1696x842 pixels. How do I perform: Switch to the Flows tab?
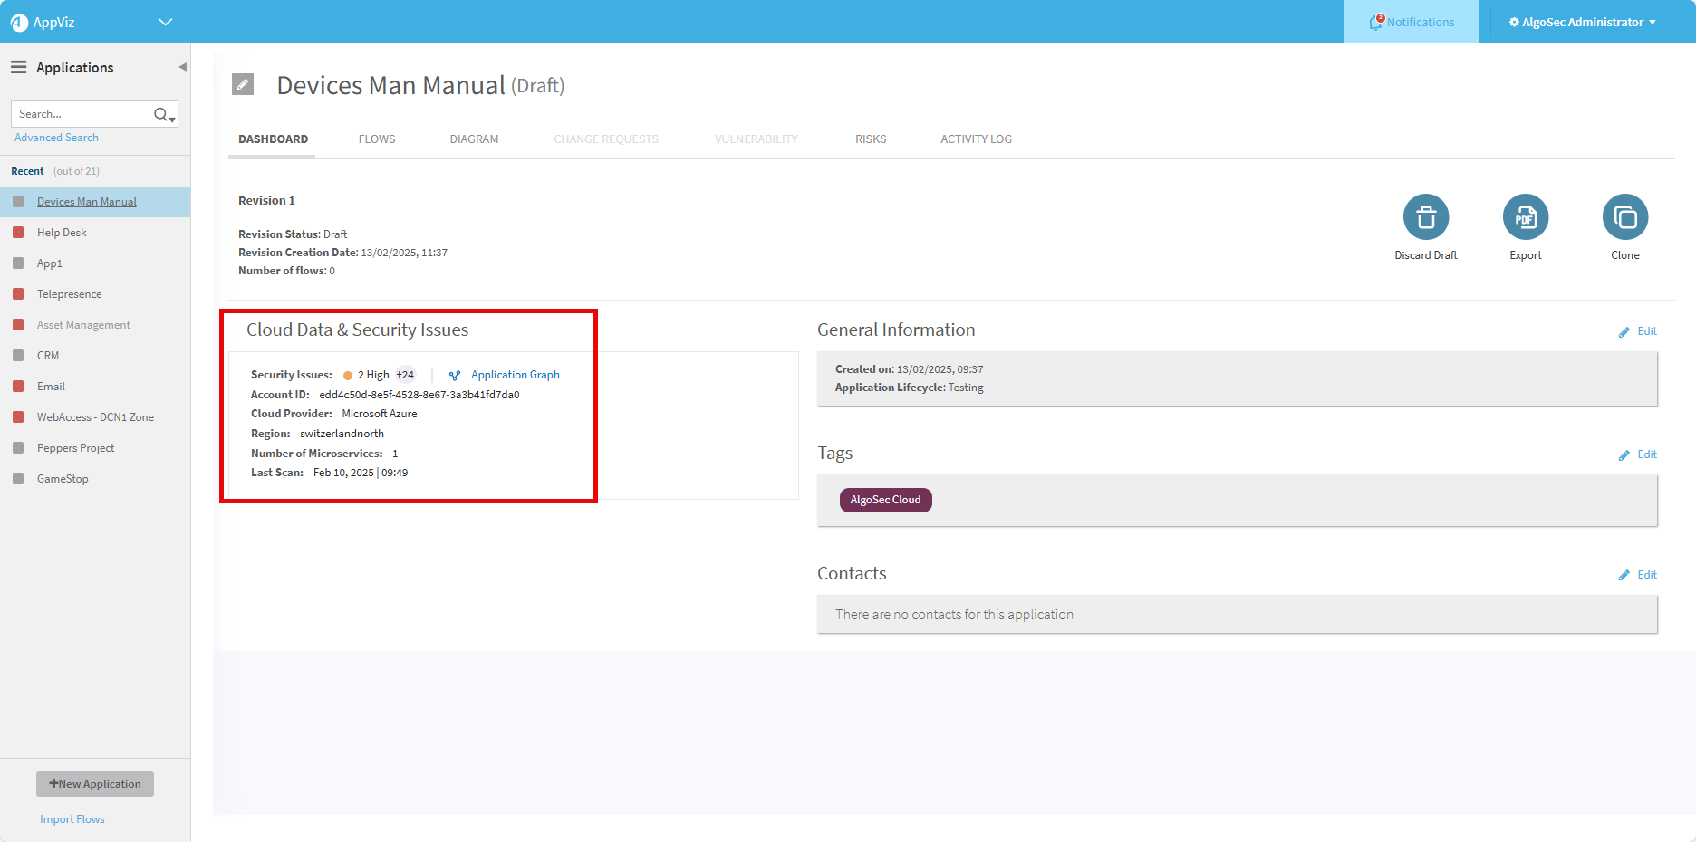click(x=377, y=139)
